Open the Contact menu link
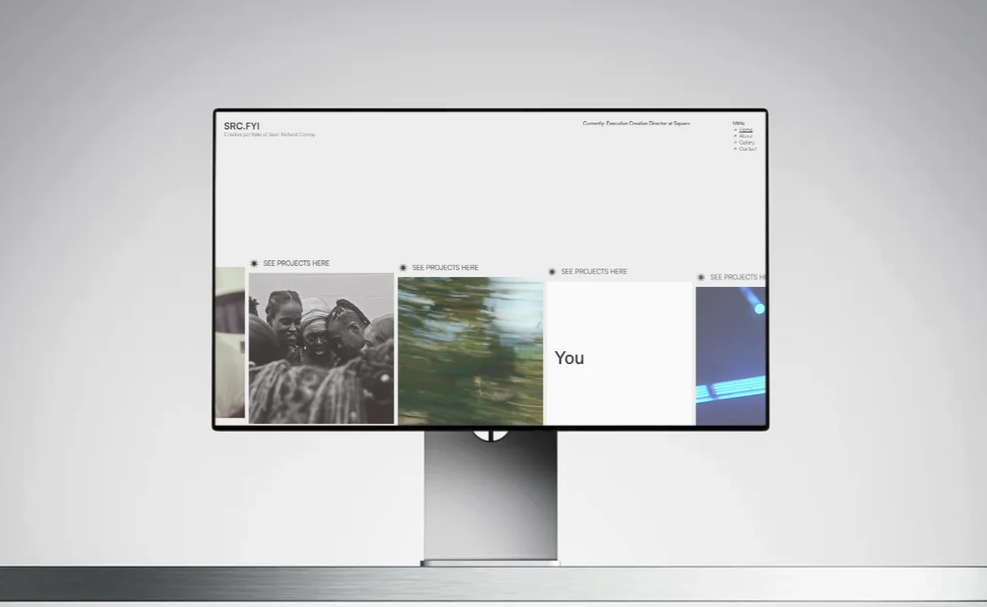Viewport: 987px width, 607px height. [747, 149]
